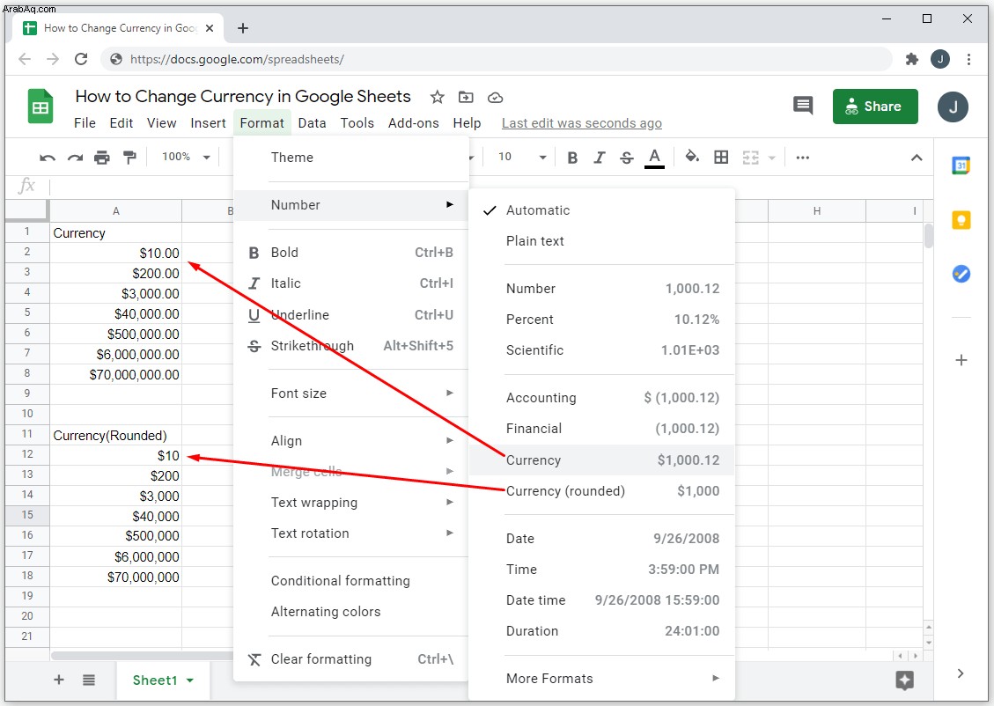Click the Undo icon in toolbar

click(48, 158)
